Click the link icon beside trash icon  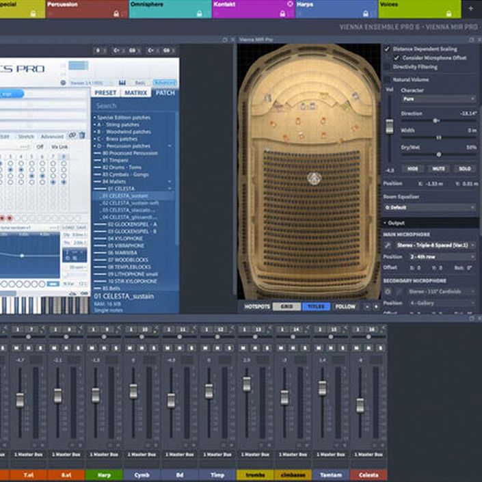72,135
